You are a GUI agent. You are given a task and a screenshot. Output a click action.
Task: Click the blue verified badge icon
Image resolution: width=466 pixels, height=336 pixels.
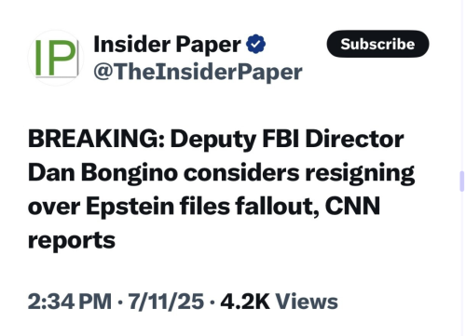coord(255,44)
